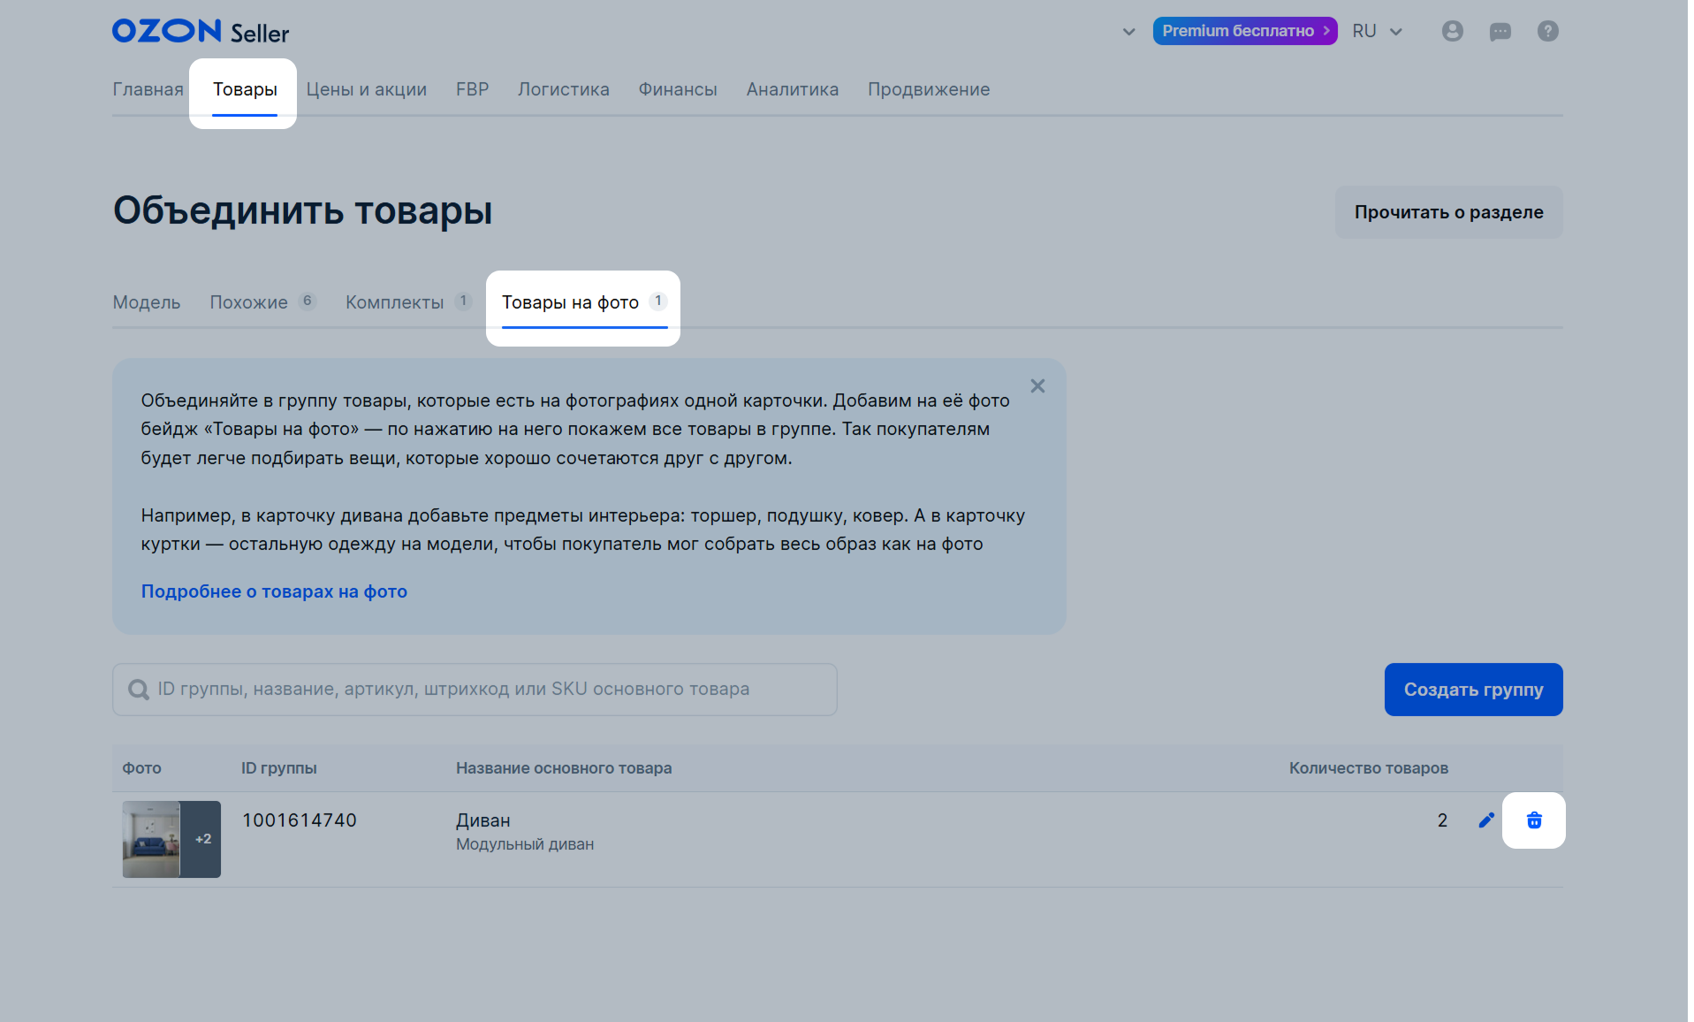
Task: Open the Логистика section
Action: click(x=564, y=89)
